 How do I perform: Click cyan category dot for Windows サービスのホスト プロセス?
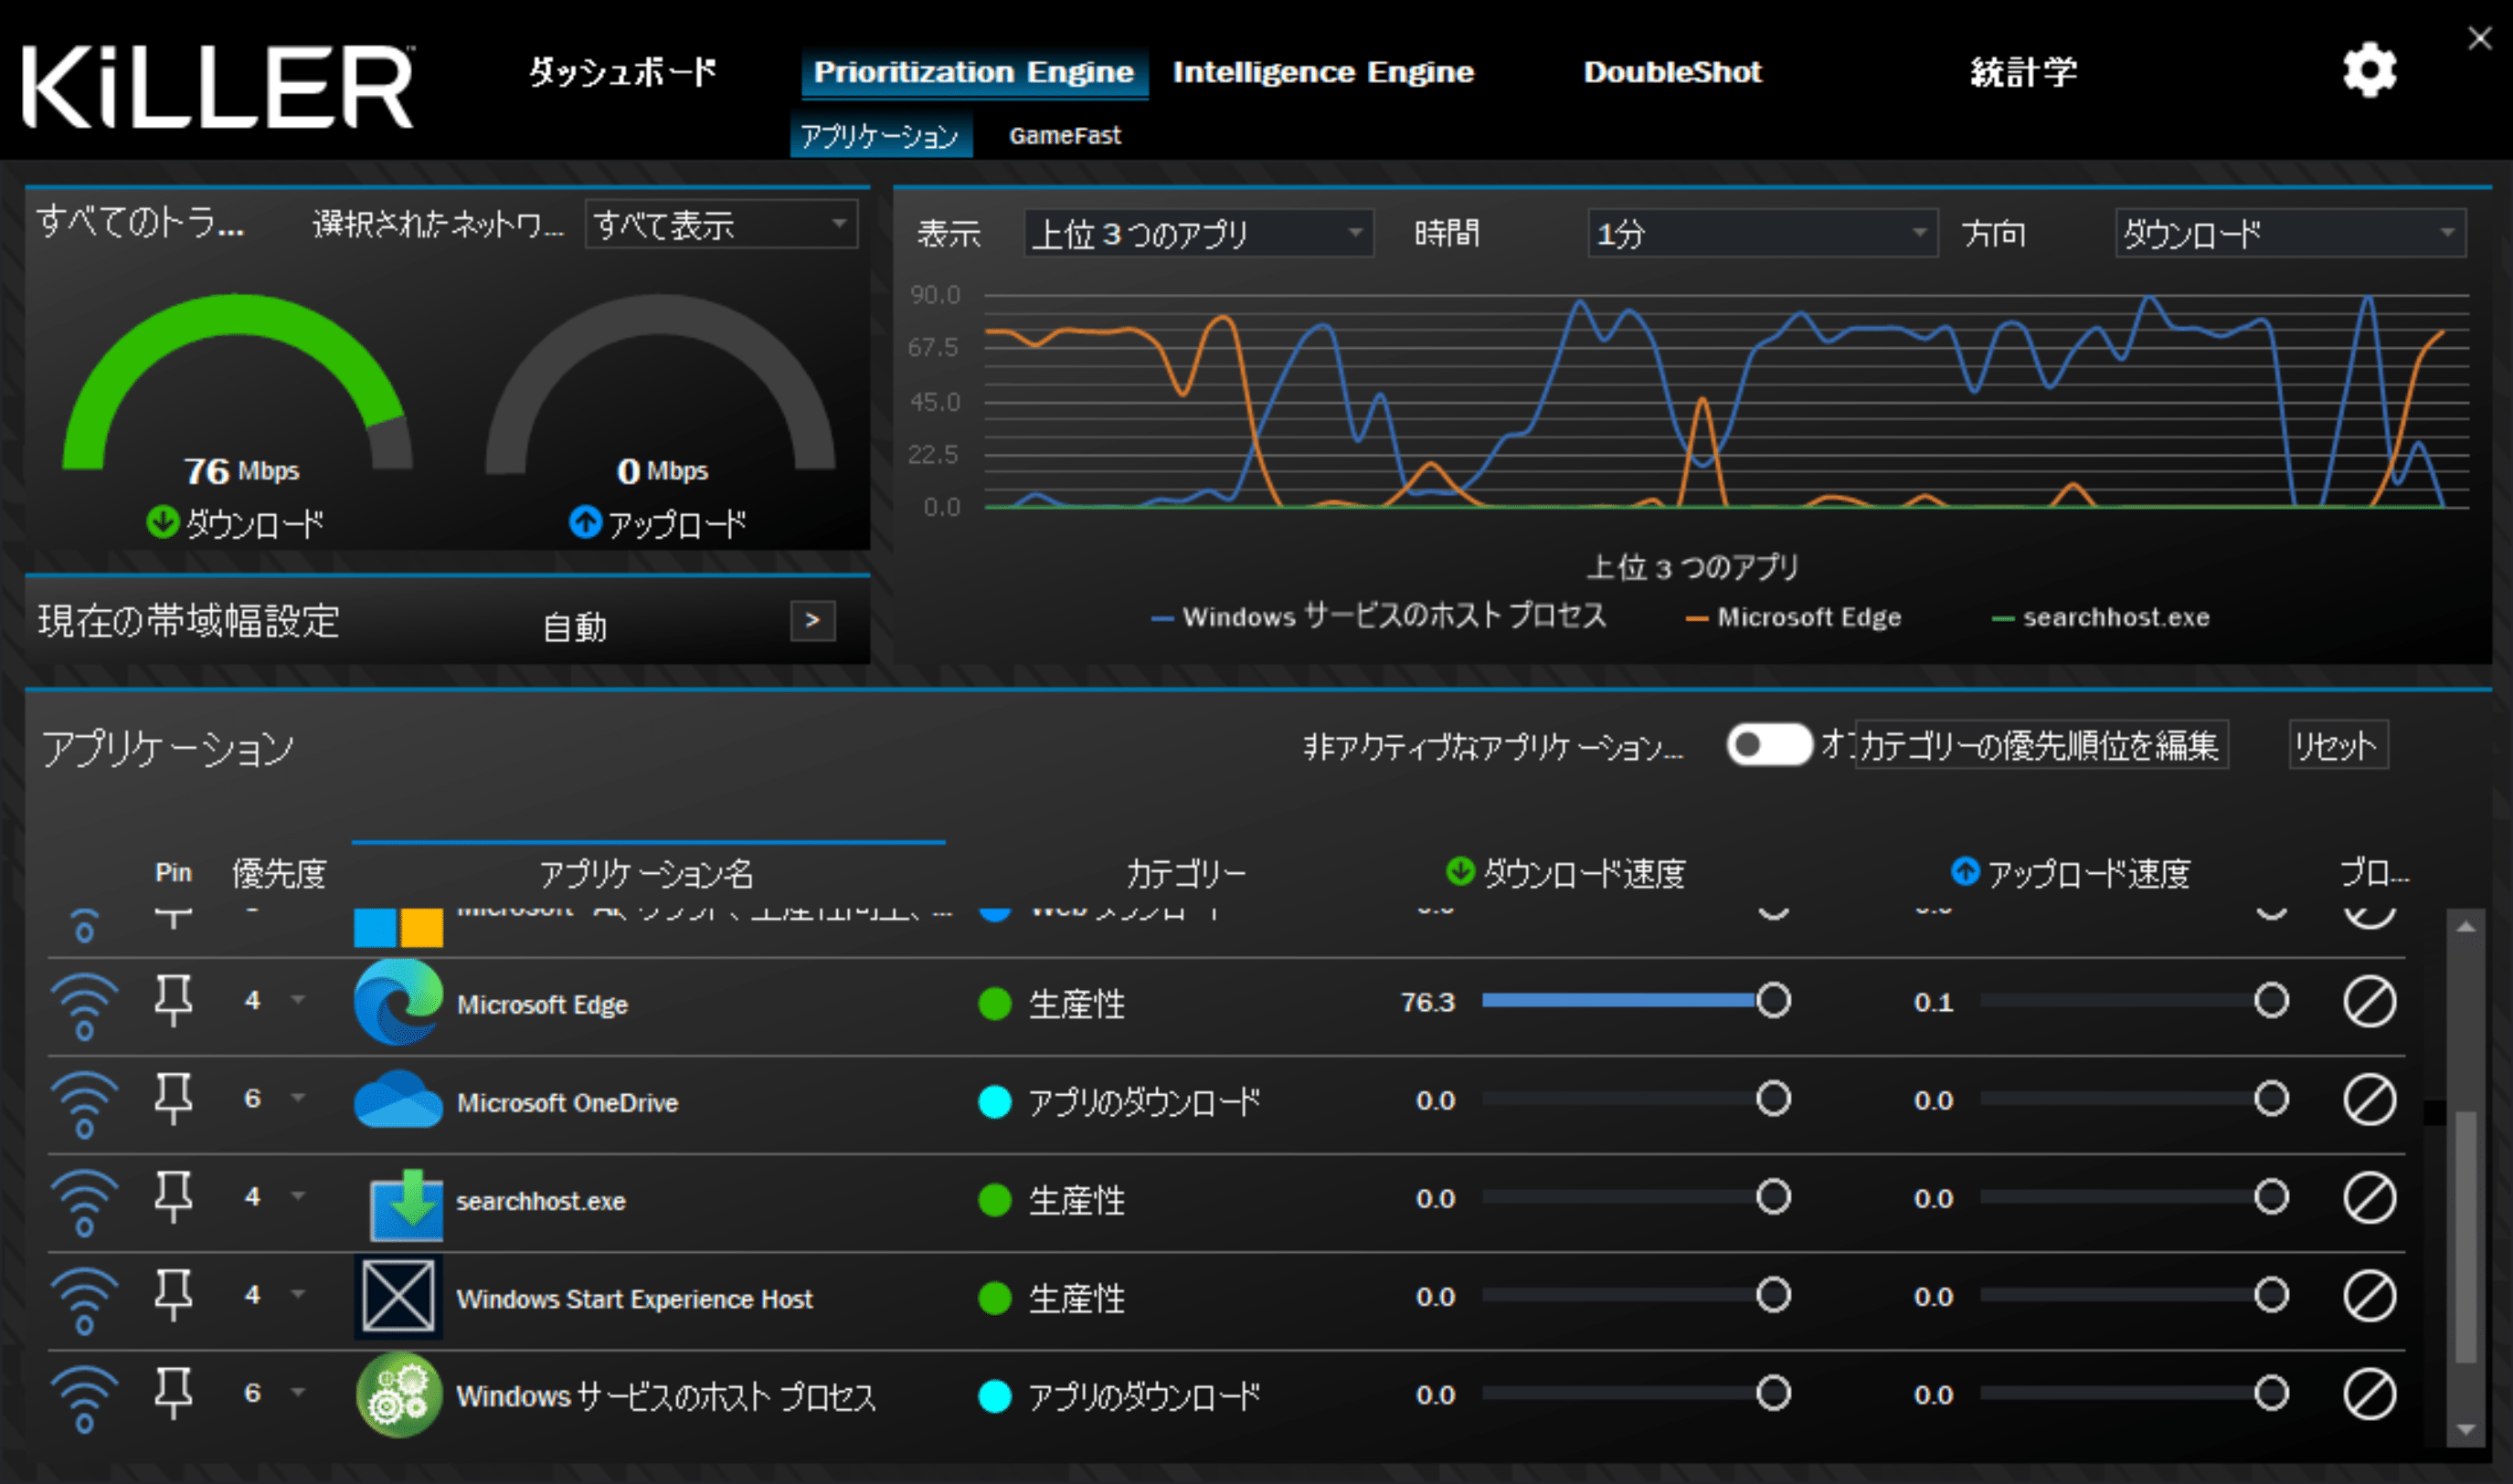coord(994,1396)
